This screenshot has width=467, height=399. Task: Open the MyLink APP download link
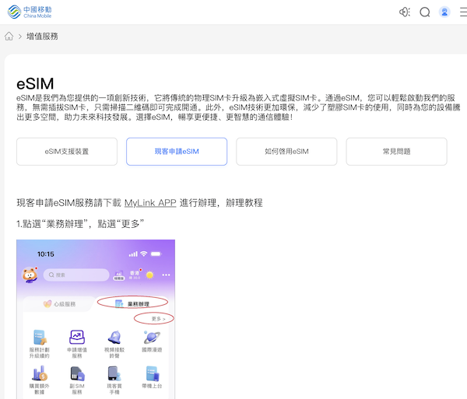coord(150,202)
